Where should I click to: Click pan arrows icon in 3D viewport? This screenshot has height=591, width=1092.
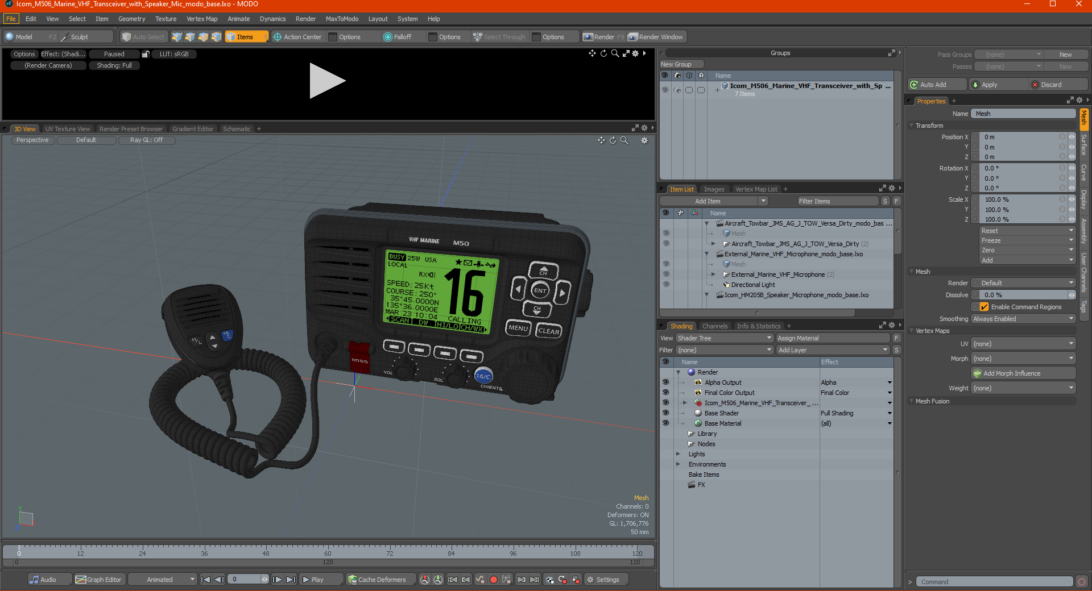tap(601, 140)
